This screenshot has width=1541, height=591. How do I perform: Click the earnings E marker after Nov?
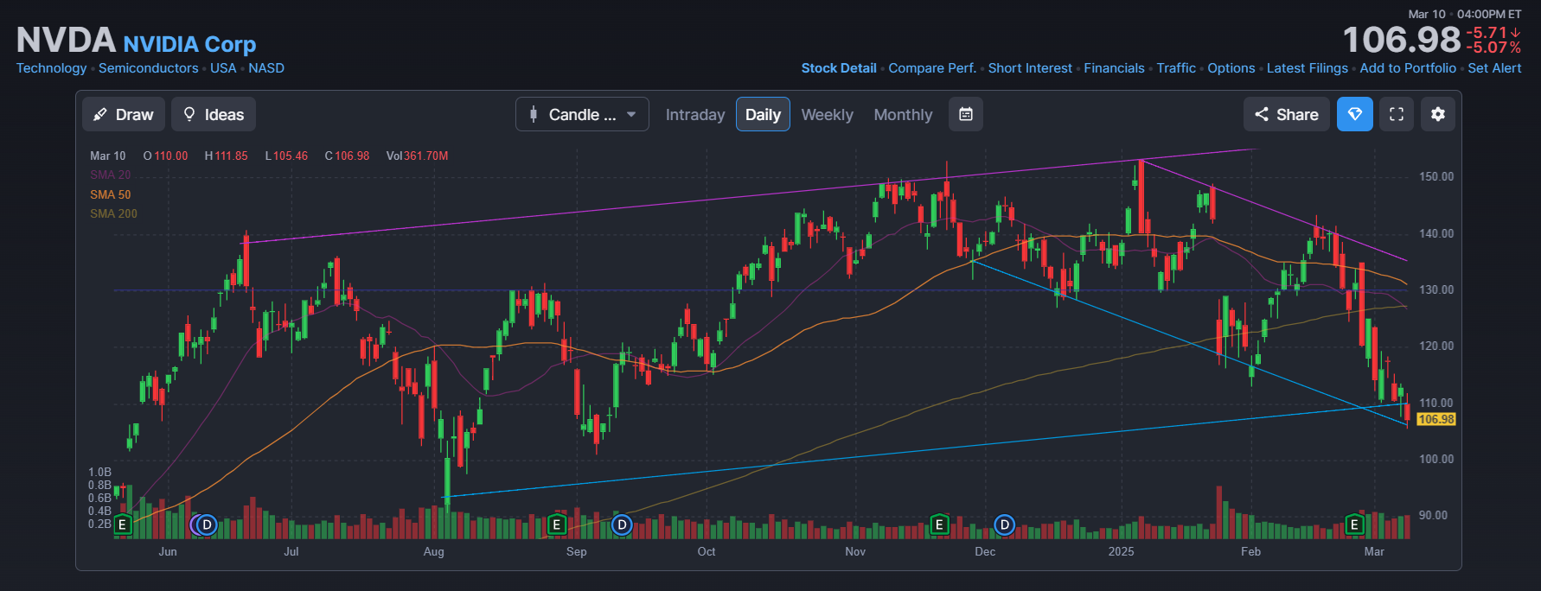[939, 524]
